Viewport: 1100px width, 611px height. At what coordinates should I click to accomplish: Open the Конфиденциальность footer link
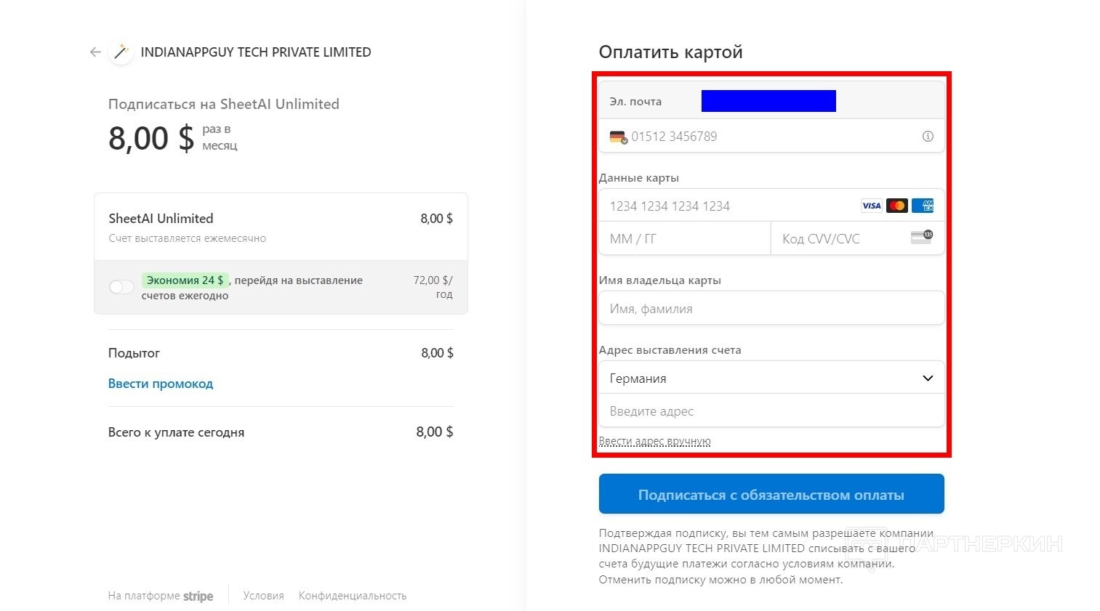click(353, 596)
